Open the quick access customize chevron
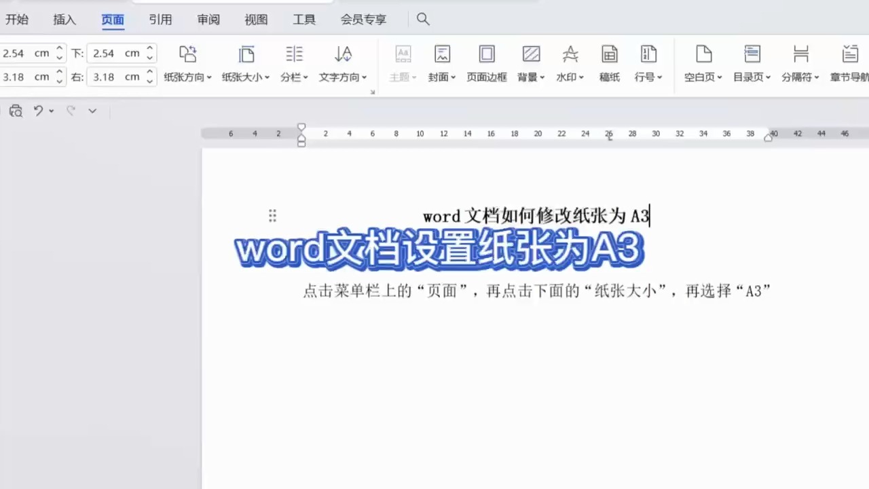Viewport: 869px width, 489px height. [92, 111]
